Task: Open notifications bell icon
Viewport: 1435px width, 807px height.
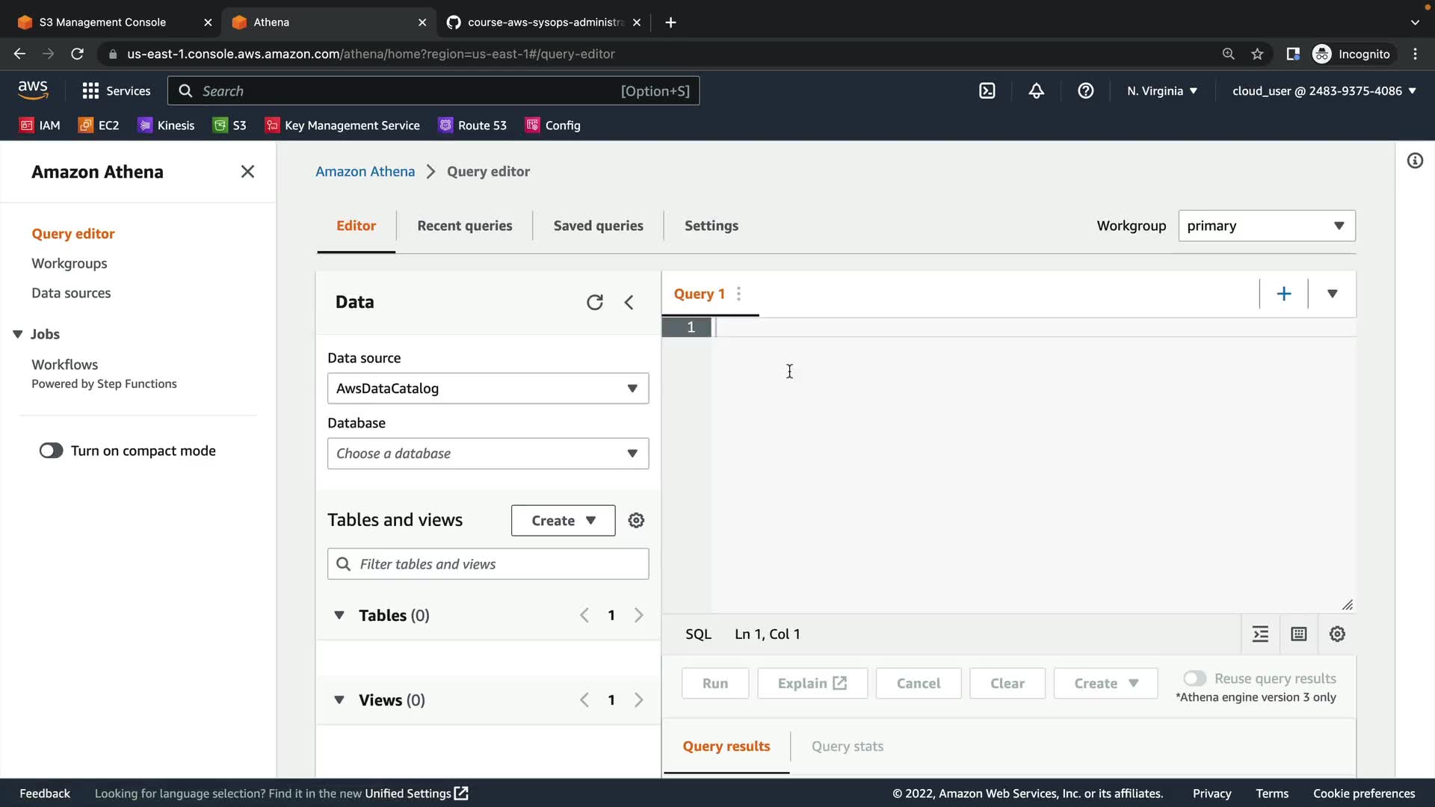Action: tap(1036, 91)
